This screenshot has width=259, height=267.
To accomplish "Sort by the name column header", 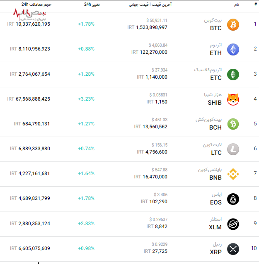I will click(x=237, y=4).
